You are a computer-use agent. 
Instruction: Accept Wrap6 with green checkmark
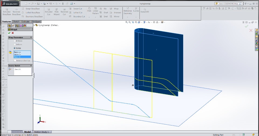click(x=9, y=33)
